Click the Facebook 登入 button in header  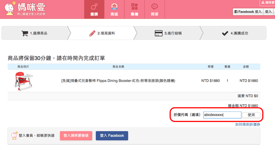(x=248, y=12)
